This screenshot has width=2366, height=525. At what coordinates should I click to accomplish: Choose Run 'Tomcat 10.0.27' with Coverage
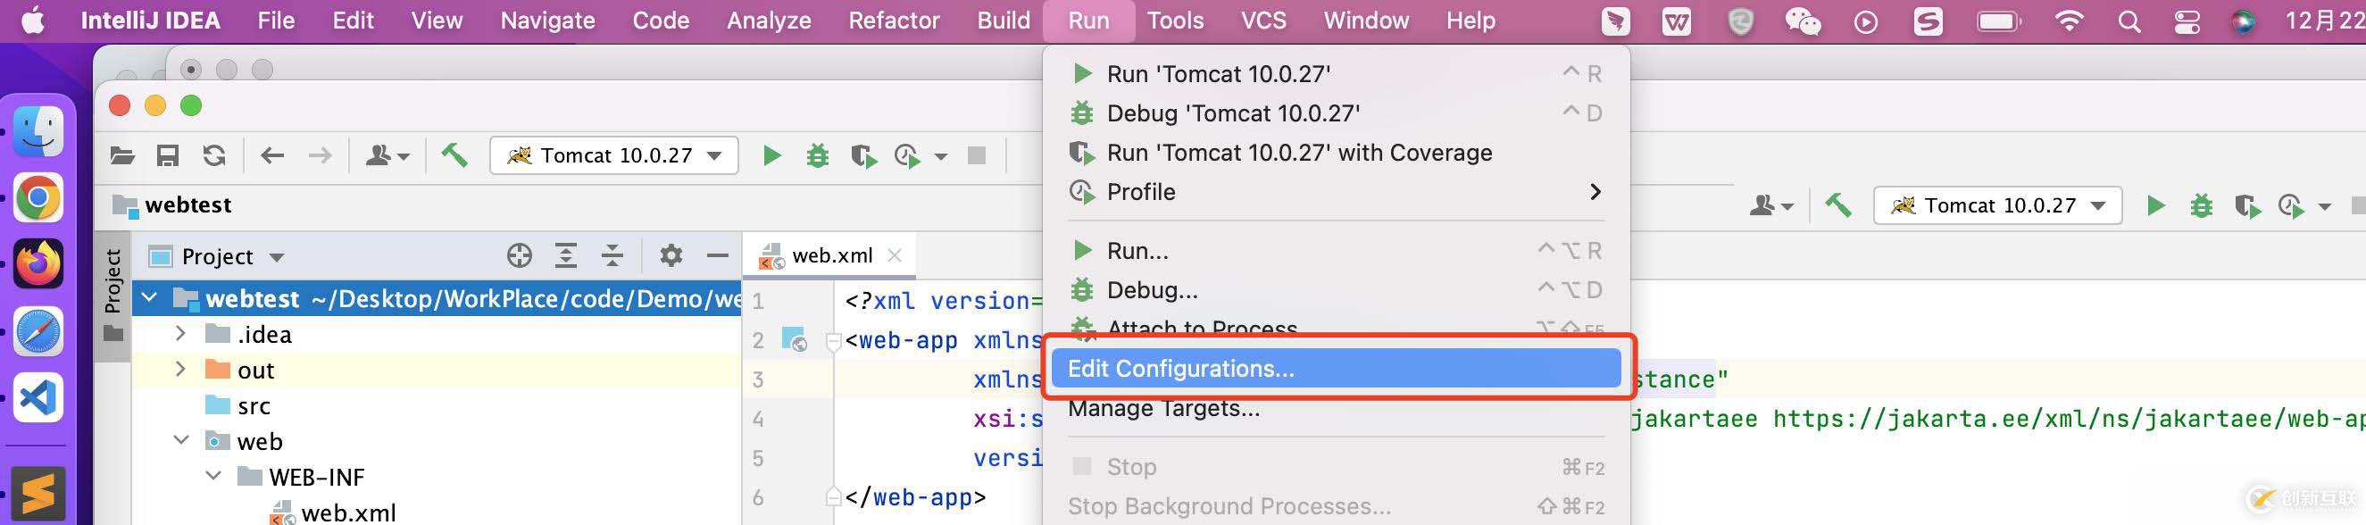pyautogui.click(x=1337, y=153)
